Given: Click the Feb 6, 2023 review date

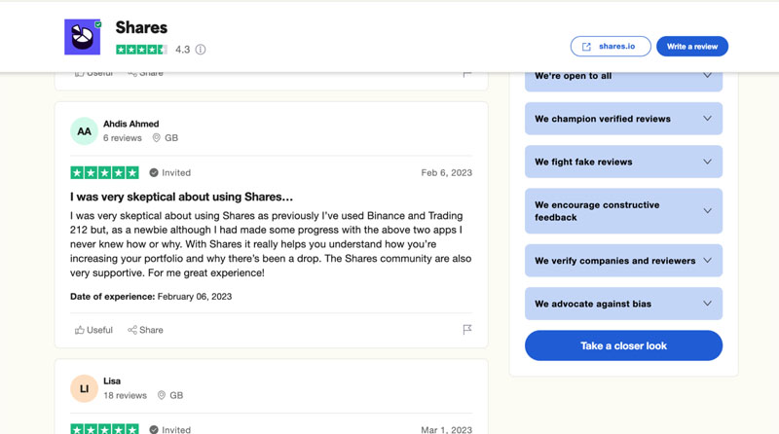Looking at the screenshot, I should click(447, 173).
